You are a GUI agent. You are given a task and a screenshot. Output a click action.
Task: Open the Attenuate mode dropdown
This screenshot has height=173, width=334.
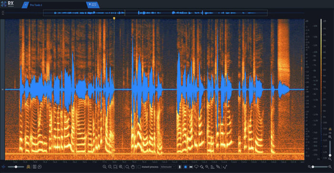pyautogui.click(x=168, y=167)
